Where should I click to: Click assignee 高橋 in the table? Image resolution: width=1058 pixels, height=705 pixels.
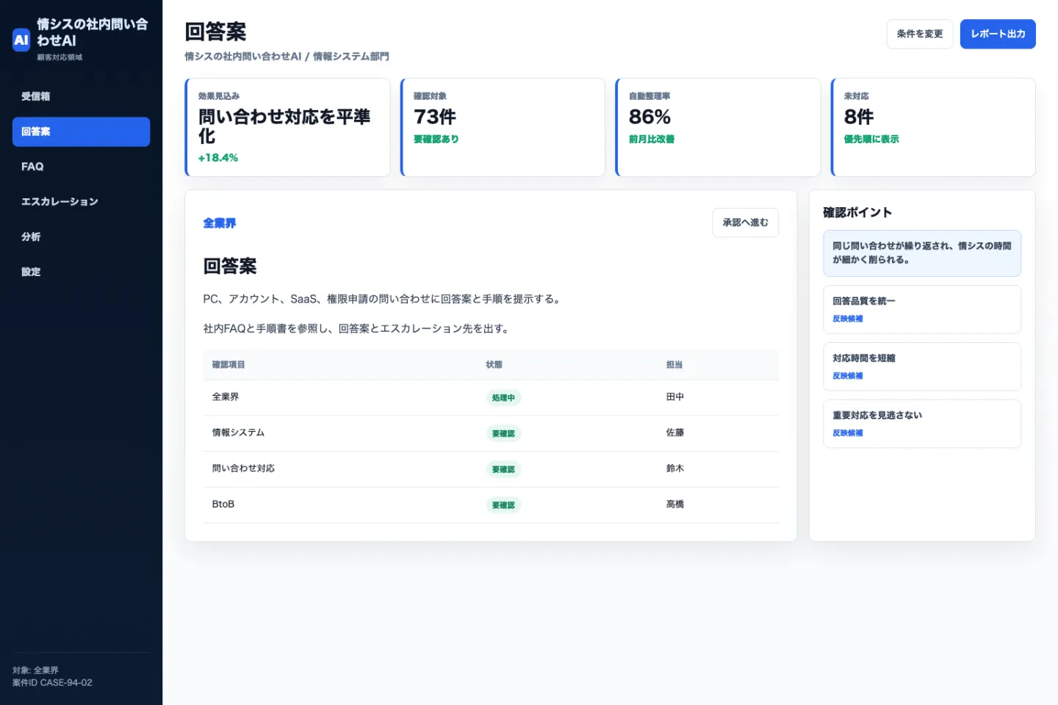pyautogui.click(x=675, y=504)
